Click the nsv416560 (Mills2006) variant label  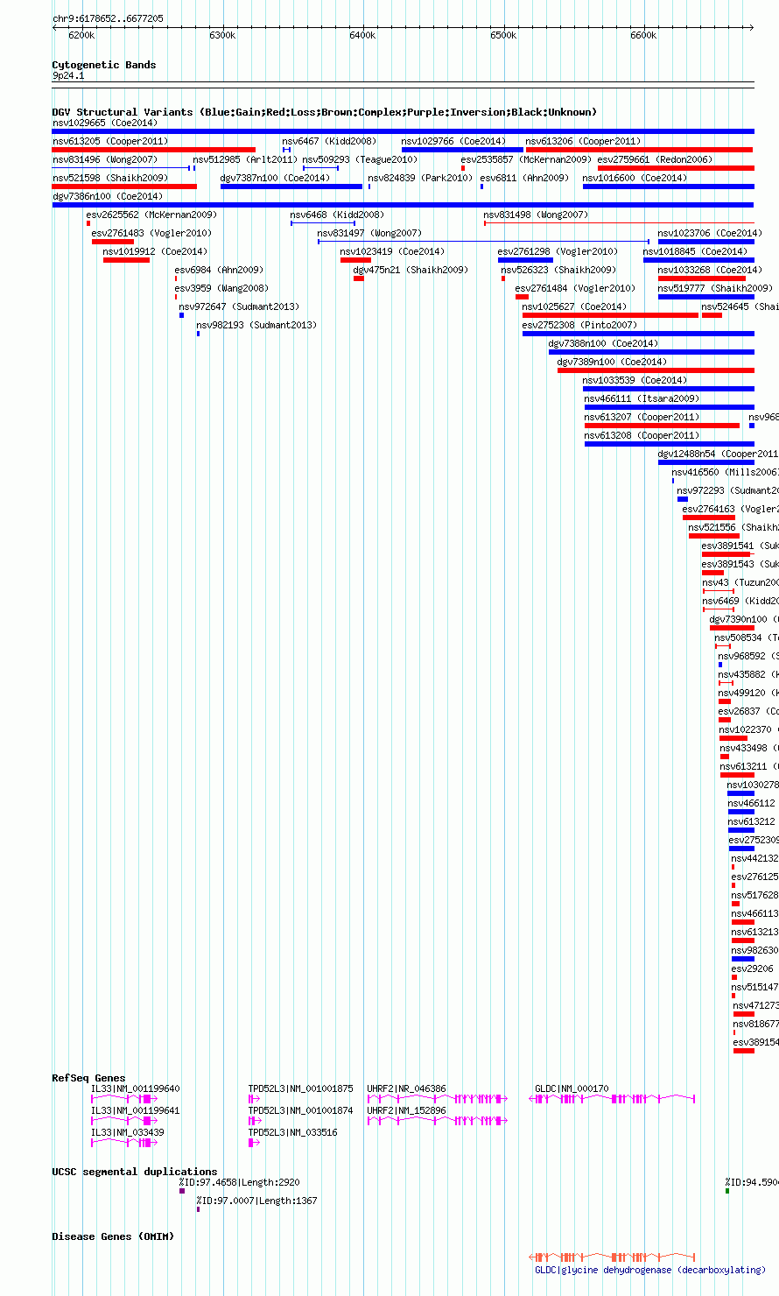point(726,472)
